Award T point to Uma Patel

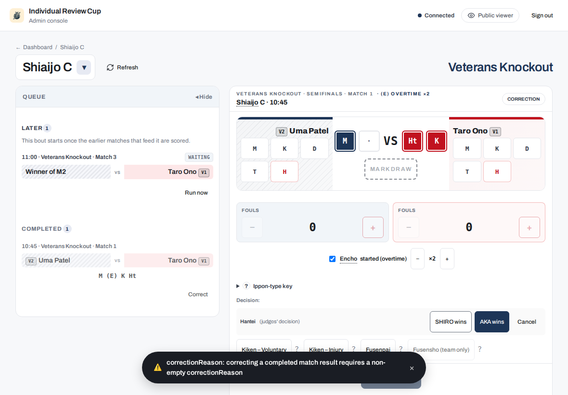[x=255, y=172]
